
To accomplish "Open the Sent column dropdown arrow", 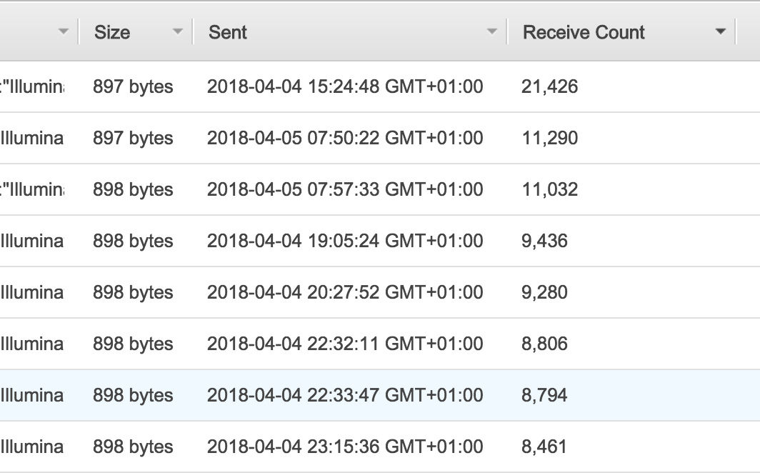I will pos(491,32).
